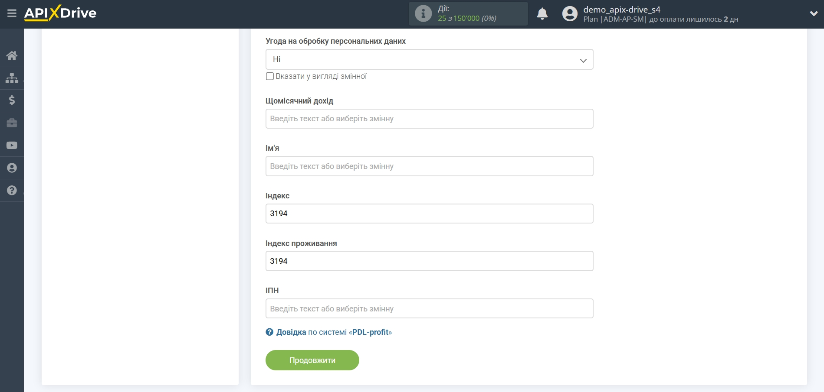Open the connections sitemap icon
This screenshot has width=824, height=392.
click(x=12, y=78)
